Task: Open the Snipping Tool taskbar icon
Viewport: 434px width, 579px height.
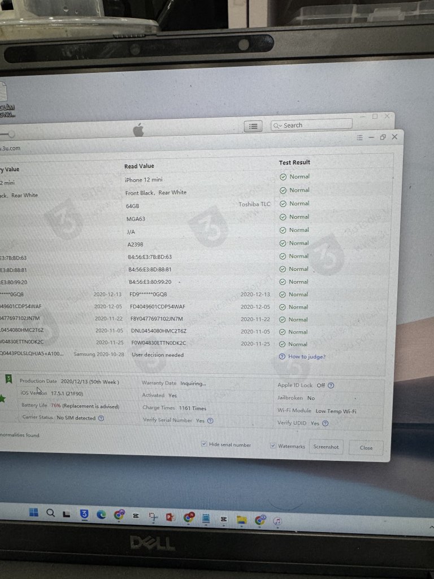Action: 153,517
